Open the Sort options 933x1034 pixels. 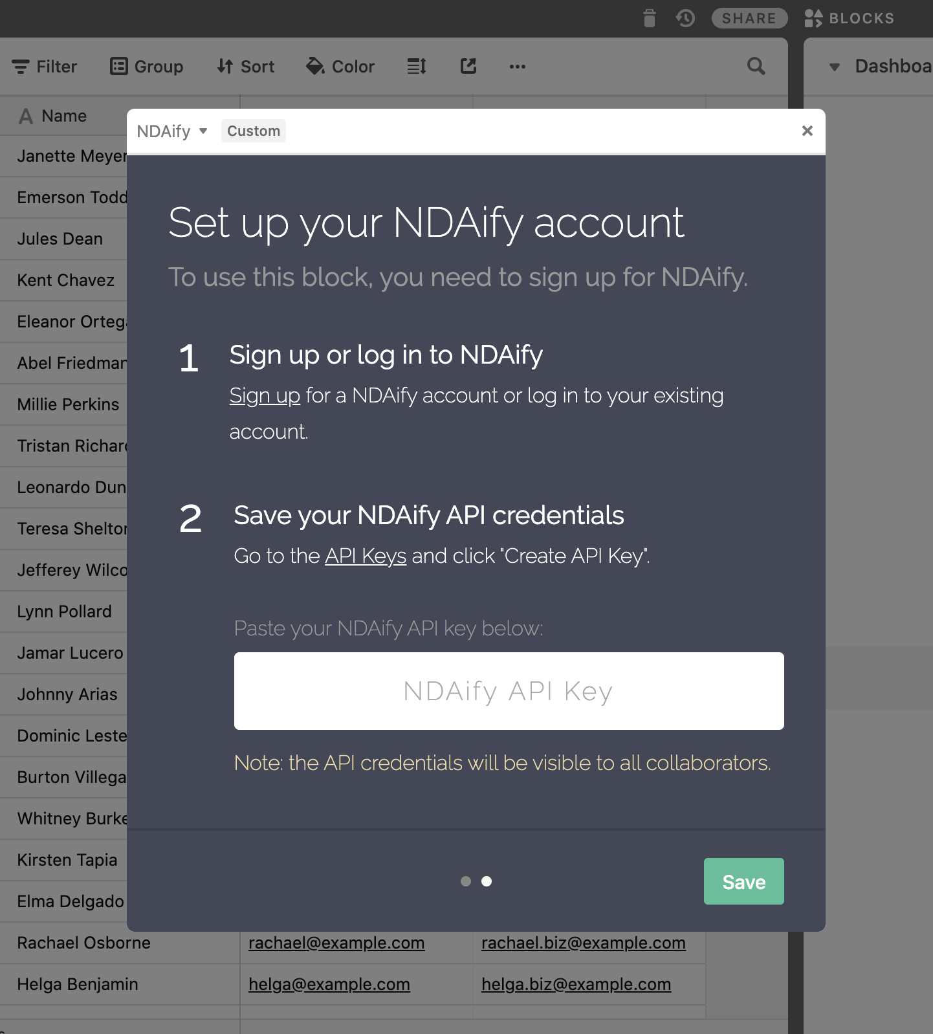246,67
